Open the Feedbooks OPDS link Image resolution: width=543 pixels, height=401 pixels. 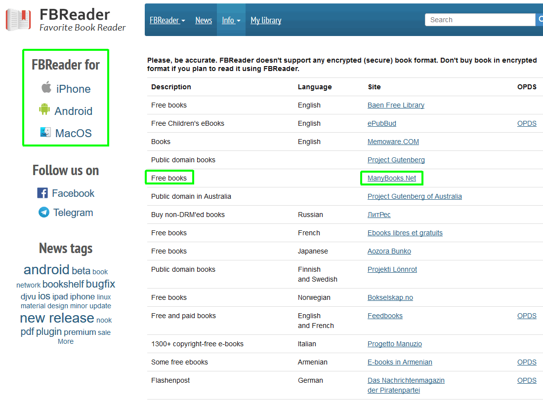point(527,316)
